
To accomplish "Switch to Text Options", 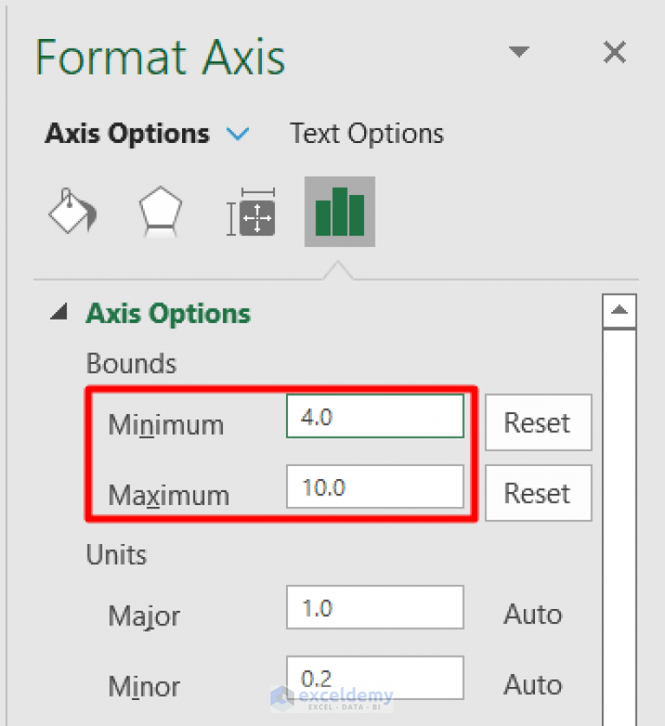I will [366, 133].
